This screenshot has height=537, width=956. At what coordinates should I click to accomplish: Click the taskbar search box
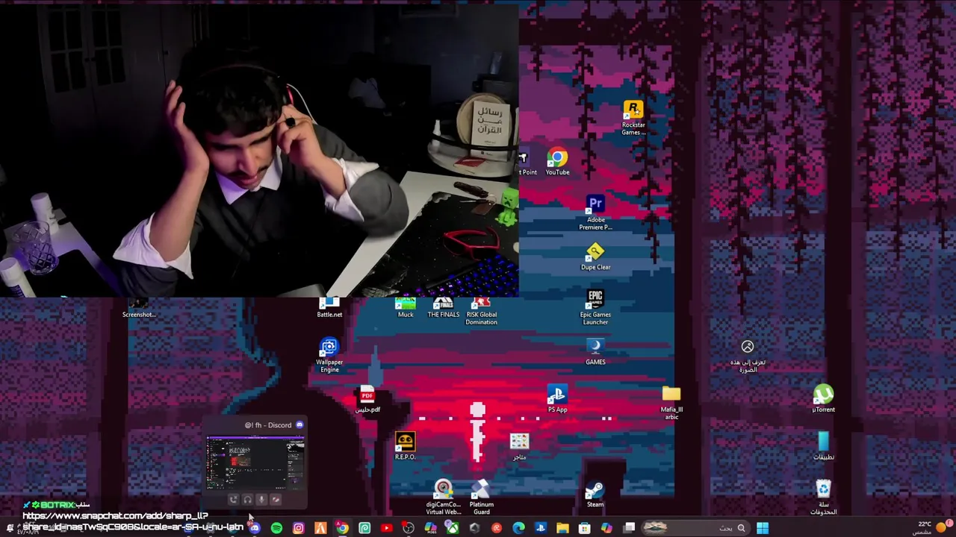point(694,528)
